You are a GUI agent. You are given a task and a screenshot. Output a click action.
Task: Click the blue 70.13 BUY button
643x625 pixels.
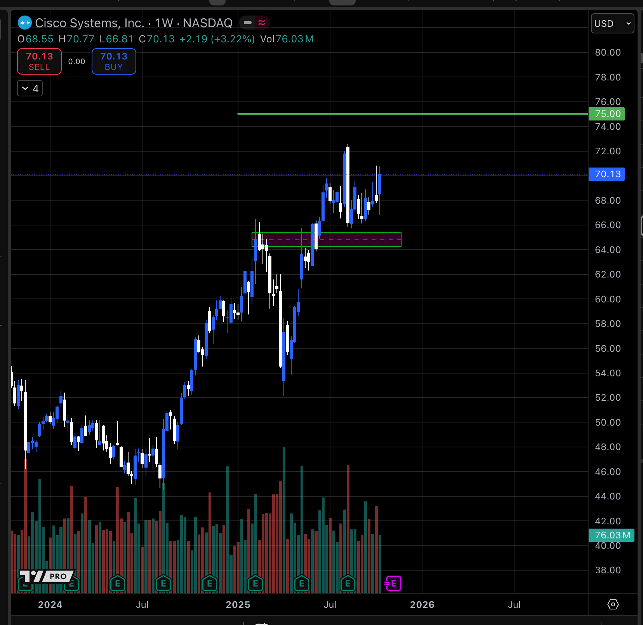pyautogui.click(x=114, y=61)
